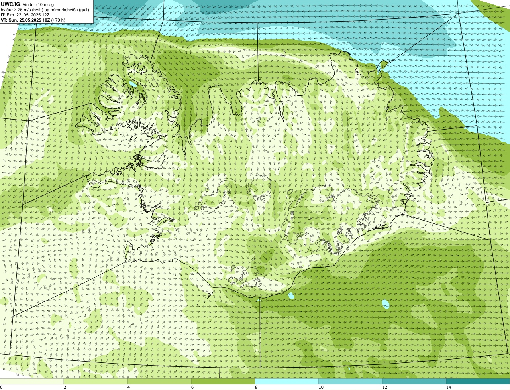Click the '10' label under the color scale

[321, 387]
